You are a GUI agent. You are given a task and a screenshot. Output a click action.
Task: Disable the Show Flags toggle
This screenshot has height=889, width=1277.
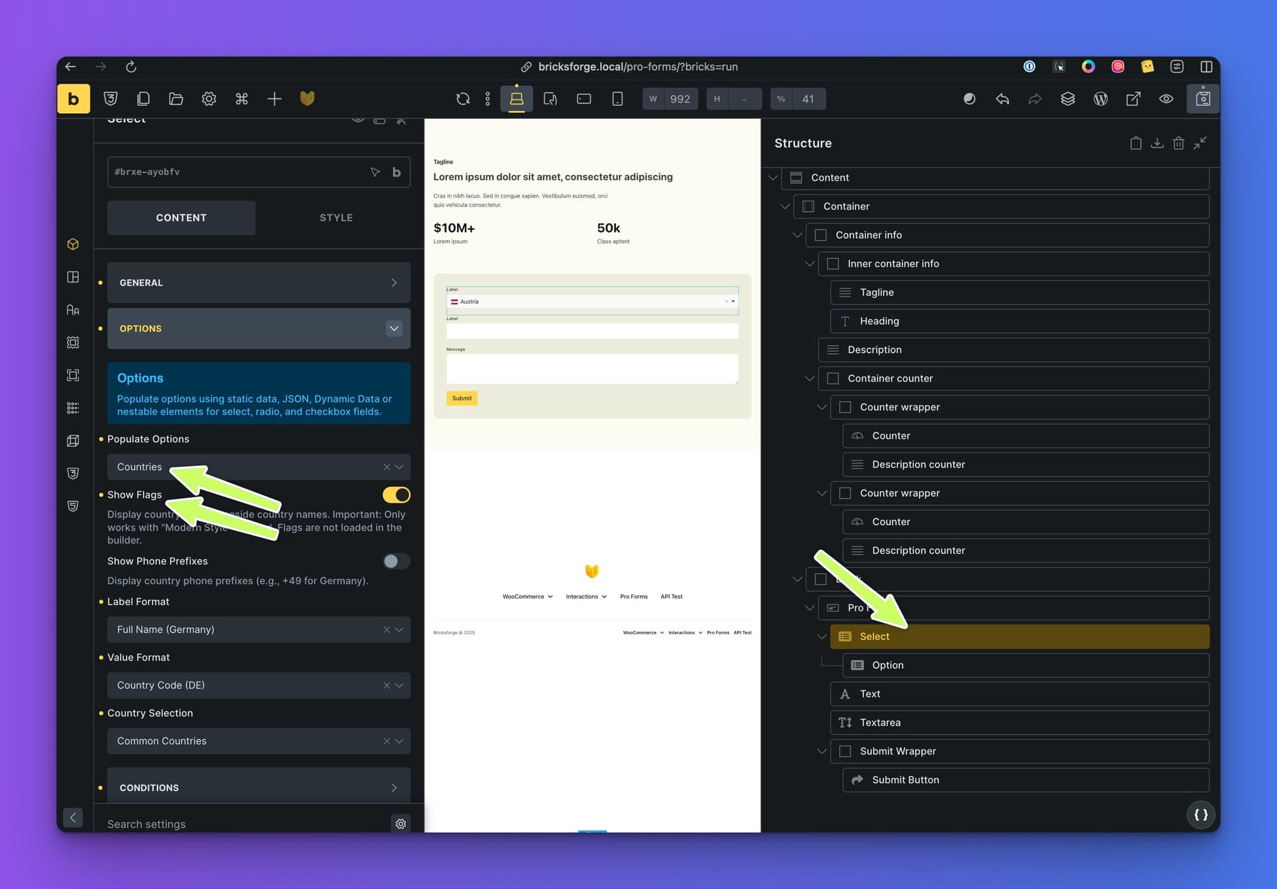pos(396,495)
